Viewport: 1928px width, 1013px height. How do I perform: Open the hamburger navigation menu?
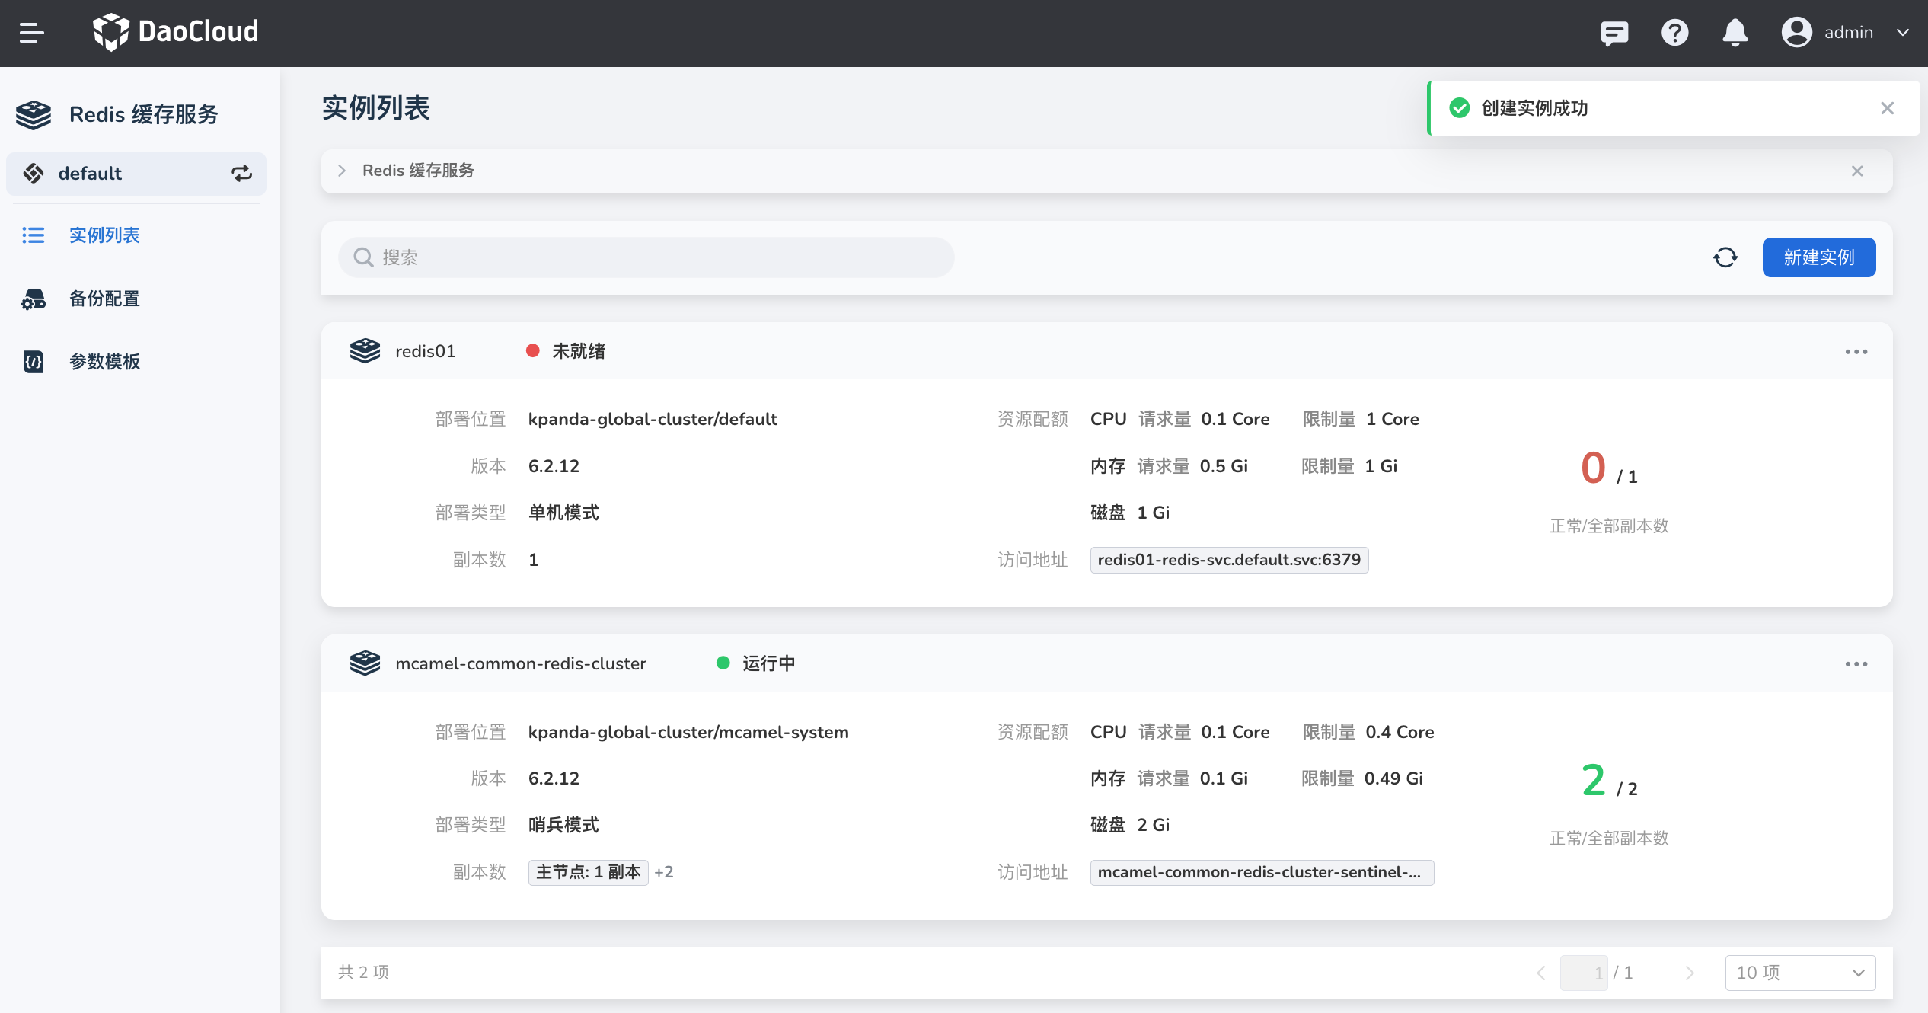click(x=31, y=33)
